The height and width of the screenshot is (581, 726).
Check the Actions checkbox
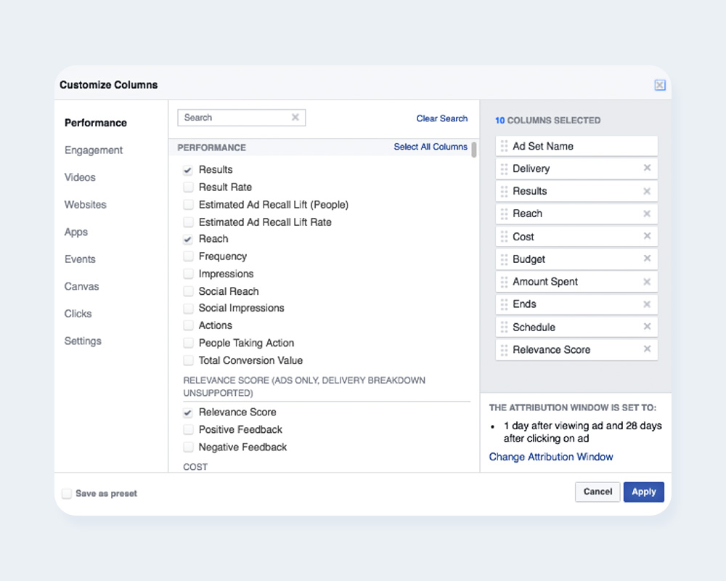pos(188,325)
